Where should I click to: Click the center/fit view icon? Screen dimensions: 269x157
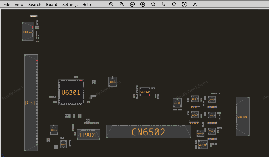(x=184, y=4)
